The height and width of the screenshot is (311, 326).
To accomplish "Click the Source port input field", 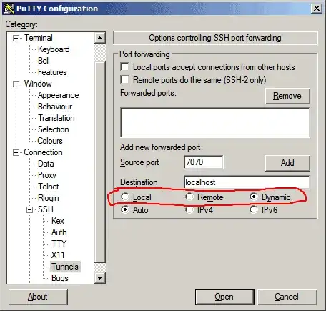I will [204, 162].
